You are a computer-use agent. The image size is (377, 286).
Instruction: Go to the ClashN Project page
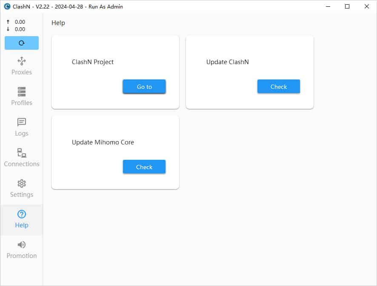pos(144,86)
